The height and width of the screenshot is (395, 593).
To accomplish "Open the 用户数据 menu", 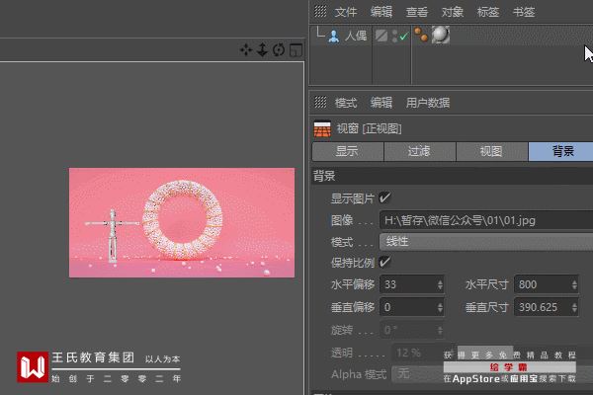I will [x=428, y=103].
